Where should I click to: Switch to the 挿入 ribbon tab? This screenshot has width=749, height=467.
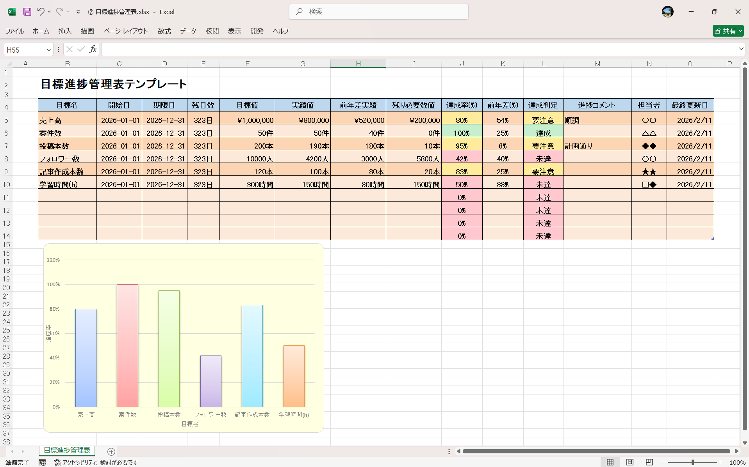(x=65, y=31)
